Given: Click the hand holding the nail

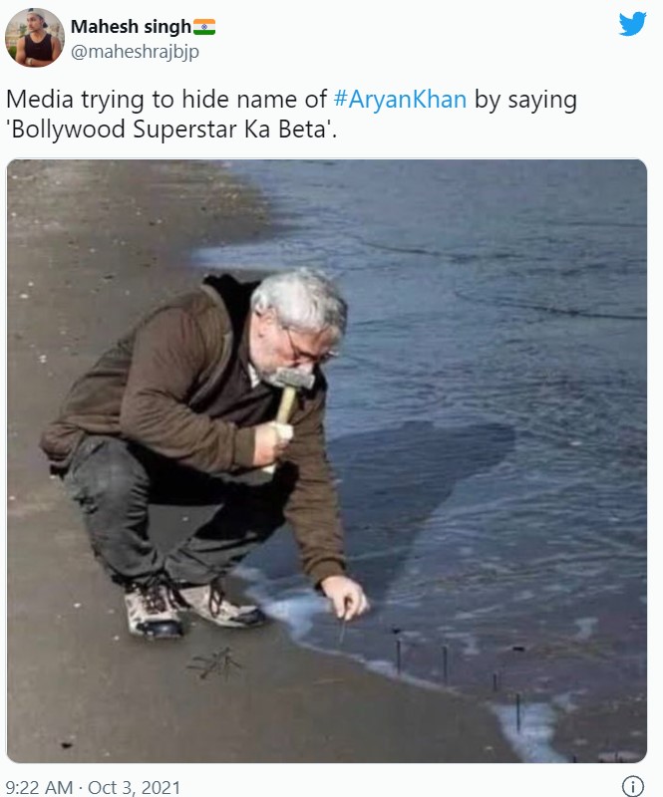Looking at the screenshot, I should tap(345, 598).
